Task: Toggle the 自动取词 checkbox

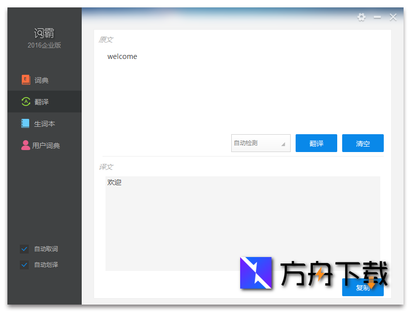Action: pyautogui.click(x=24, y=249)
